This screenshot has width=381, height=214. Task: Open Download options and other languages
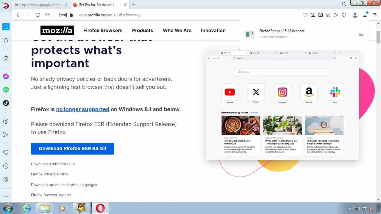click(64, 185)
